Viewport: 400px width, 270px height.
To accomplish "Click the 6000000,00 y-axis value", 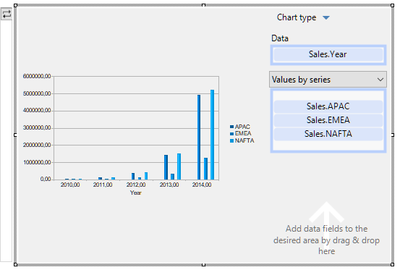I will click(x=37, y=76).
